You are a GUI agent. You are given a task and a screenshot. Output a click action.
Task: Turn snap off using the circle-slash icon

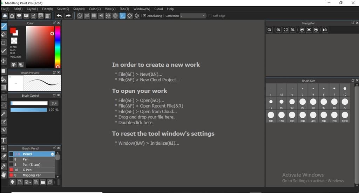pos(80,16)
